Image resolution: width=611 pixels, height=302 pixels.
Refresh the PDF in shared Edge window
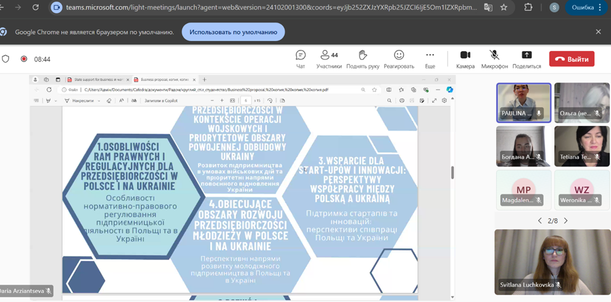click(x=49, y=89)
